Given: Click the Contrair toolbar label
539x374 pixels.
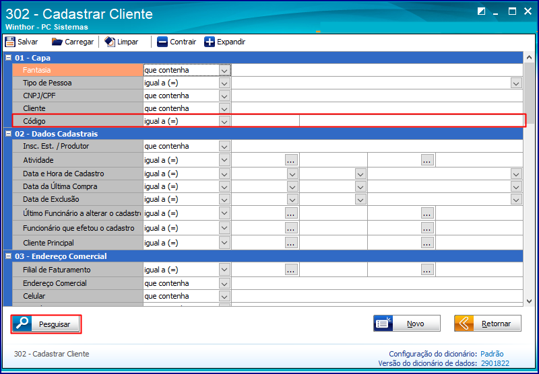Looking at the screenshot, I should [183, 42].
